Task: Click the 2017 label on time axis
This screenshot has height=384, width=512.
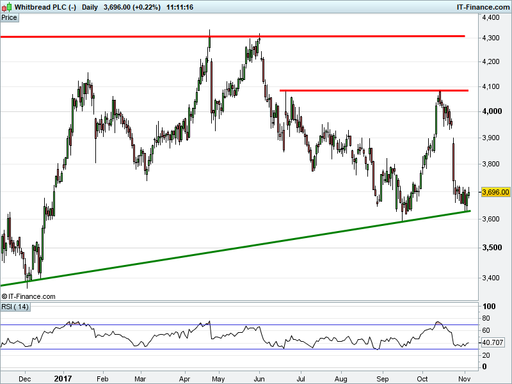Action: pyautogui.click(x=63, y=379)
